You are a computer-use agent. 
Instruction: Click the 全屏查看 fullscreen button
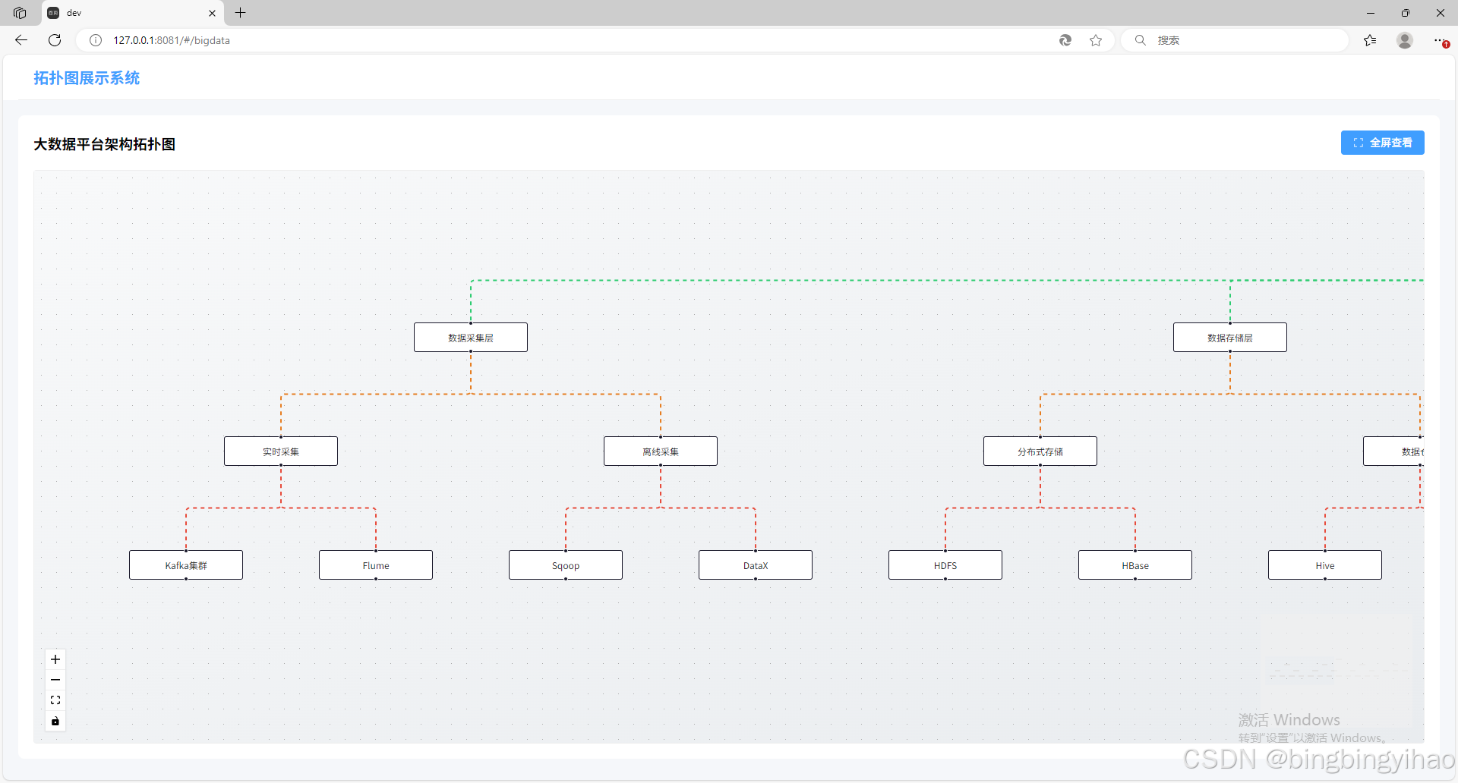1382,143
